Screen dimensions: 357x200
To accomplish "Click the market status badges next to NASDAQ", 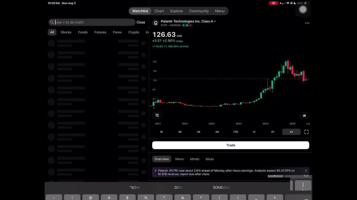I will (x=187, y=25).
